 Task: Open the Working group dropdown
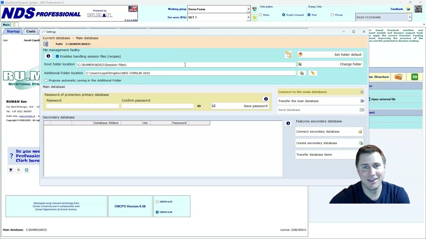248,9
